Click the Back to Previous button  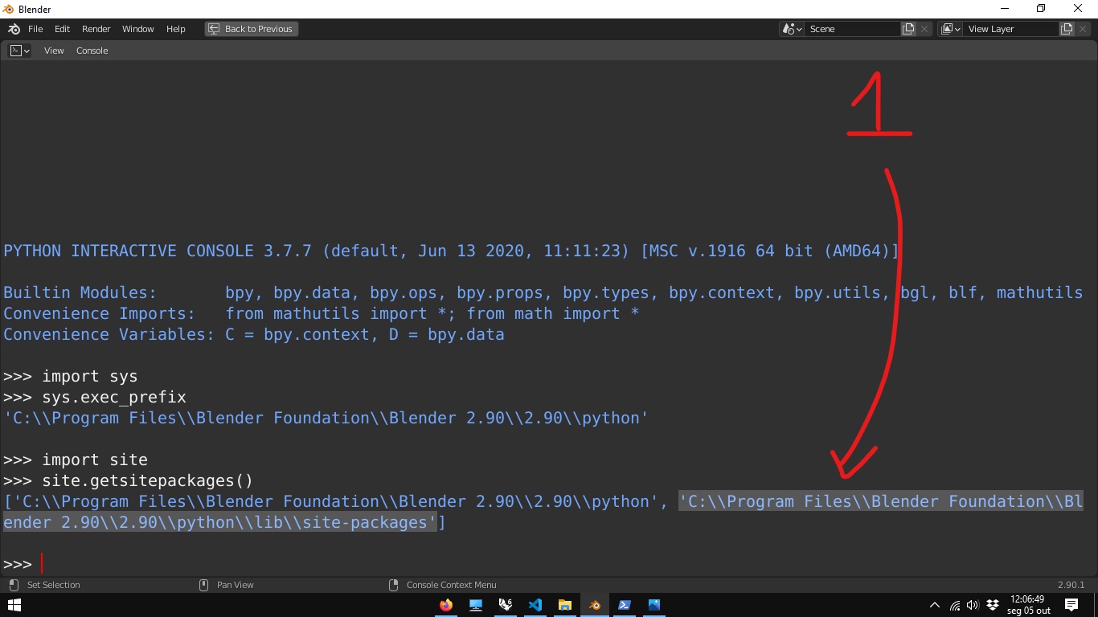click(251, 29)
